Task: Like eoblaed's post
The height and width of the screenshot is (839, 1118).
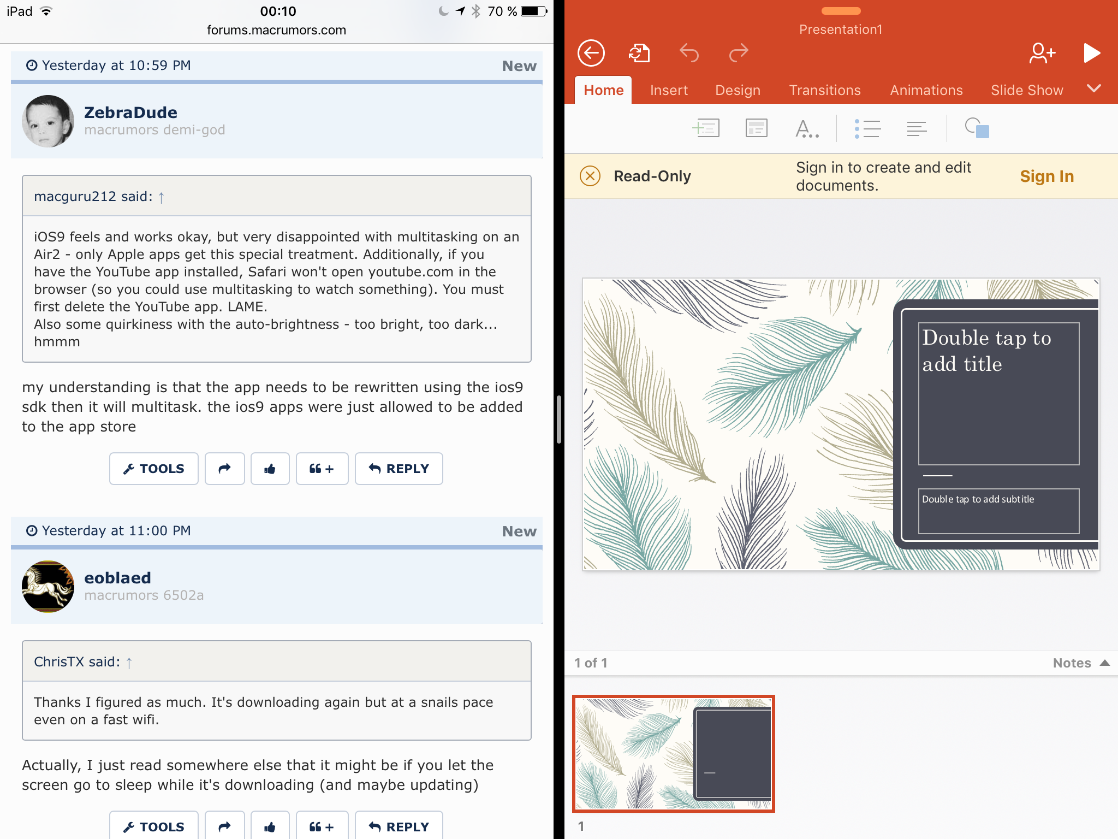Action: click(x=270, y=825)
